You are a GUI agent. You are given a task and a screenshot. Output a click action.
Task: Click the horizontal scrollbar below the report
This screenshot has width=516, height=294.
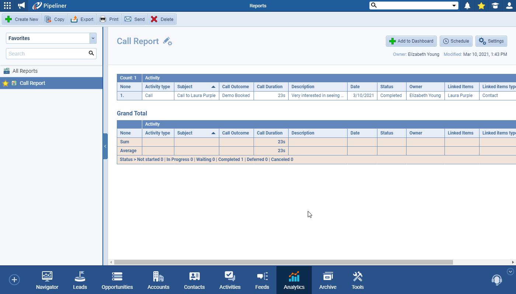[283, 262]
